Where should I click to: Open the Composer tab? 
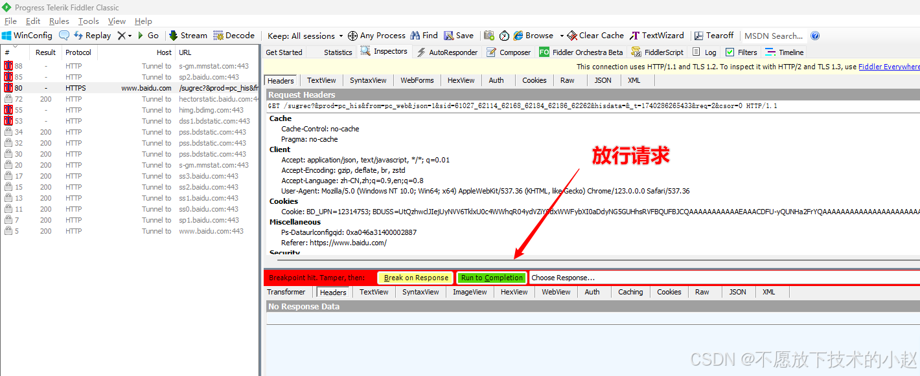point(509,52)
